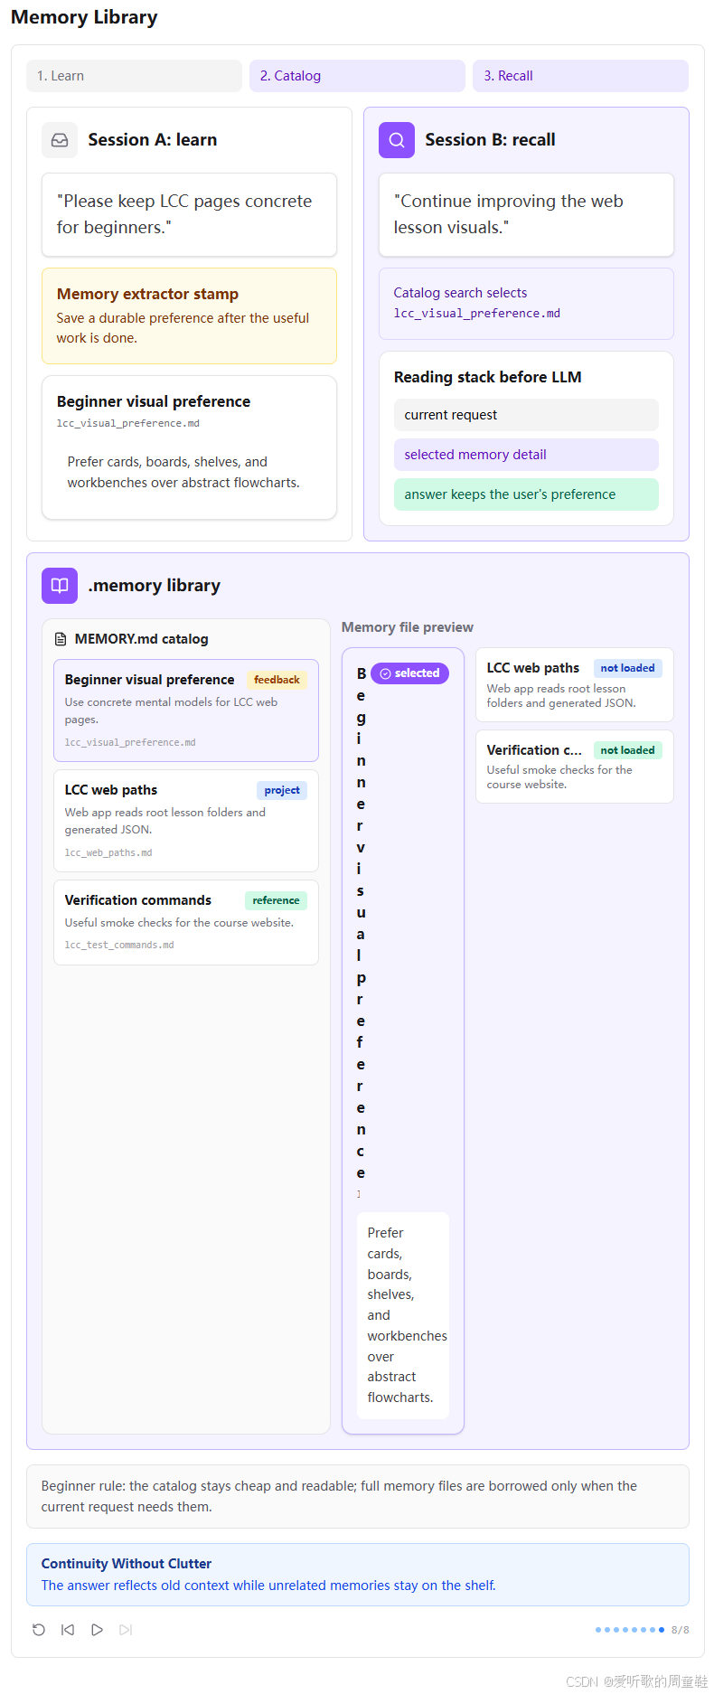
Task: Click the Session A inbox icon
Action: tap(60, 140)
